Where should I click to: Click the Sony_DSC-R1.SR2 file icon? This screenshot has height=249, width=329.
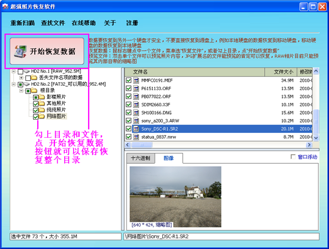pos(136,129)
